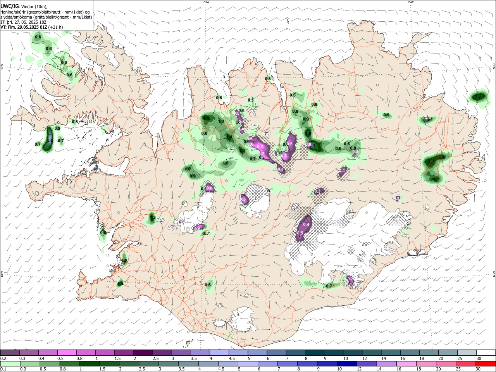Pick the deep blue 10 swatch in lower legend

pyautogui.click(x=347, y=363)
